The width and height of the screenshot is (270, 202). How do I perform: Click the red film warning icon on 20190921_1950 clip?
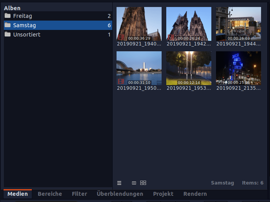121,82
